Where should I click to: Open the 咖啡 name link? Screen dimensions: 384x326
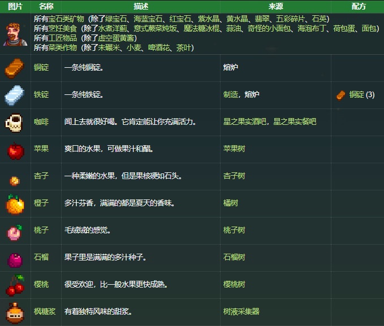tap(41, 121)
